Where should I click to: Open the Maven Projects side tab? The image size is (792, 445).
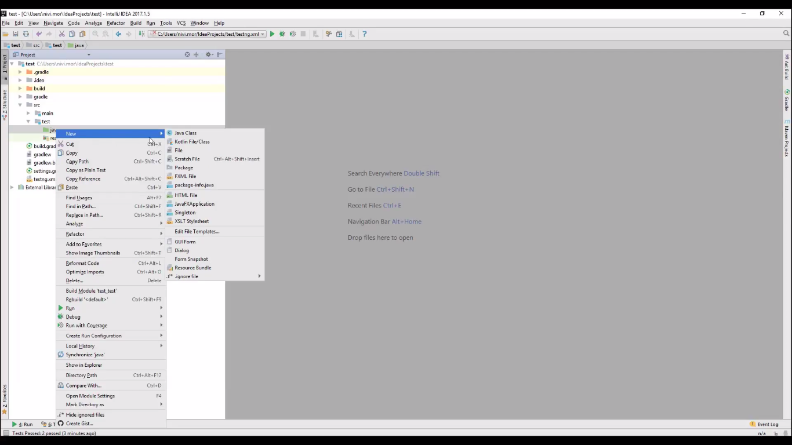click(787, 138)
